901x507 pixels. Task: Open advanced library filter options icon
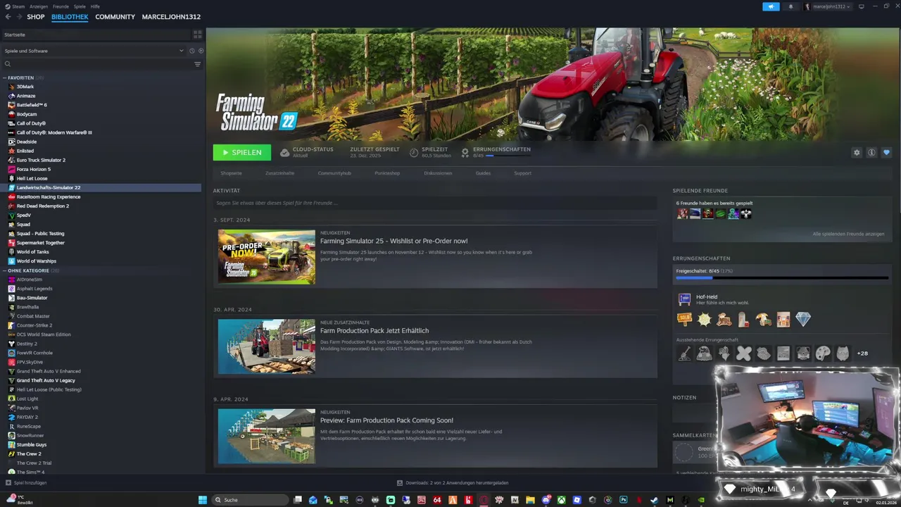click(x=197, y=64)
